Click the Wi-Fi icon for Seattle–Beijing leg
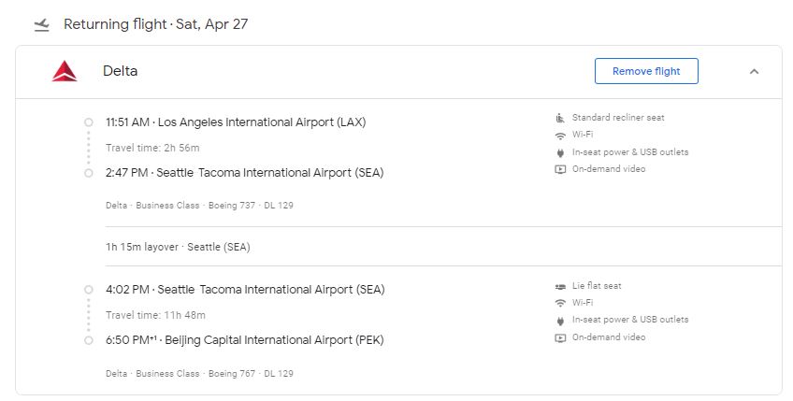The height and width of the screenshot is (401, 793). pyautogui.click(x=560, y=303)
